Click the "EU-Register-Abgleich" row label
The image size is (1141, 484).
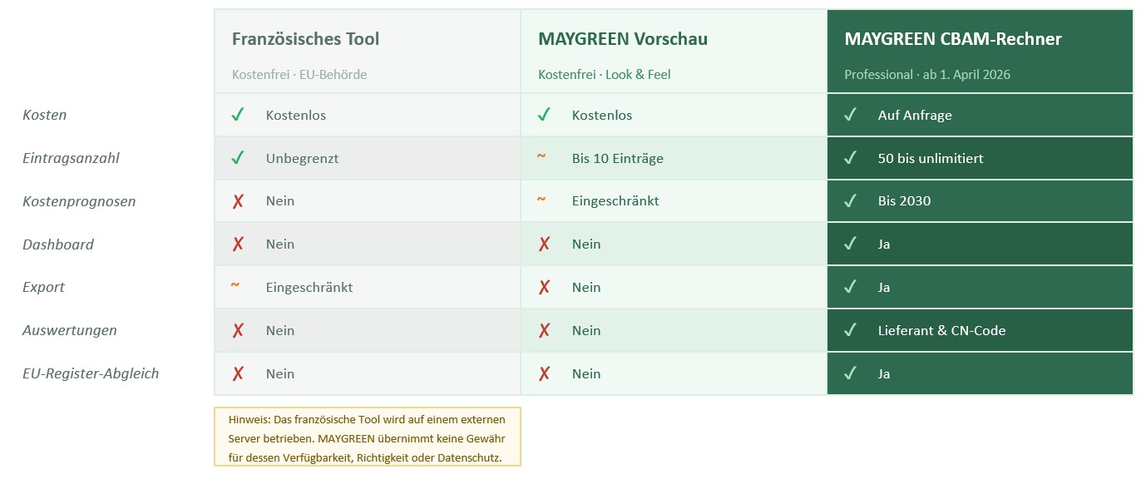pyautogui.click(x=91, y=374)
